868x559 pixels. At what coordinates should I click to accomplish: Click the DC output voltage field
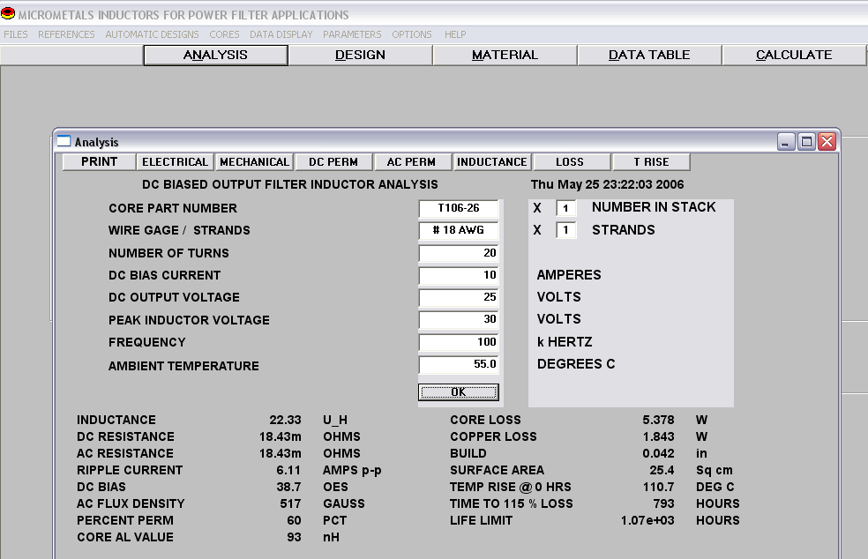click(459, 297)
